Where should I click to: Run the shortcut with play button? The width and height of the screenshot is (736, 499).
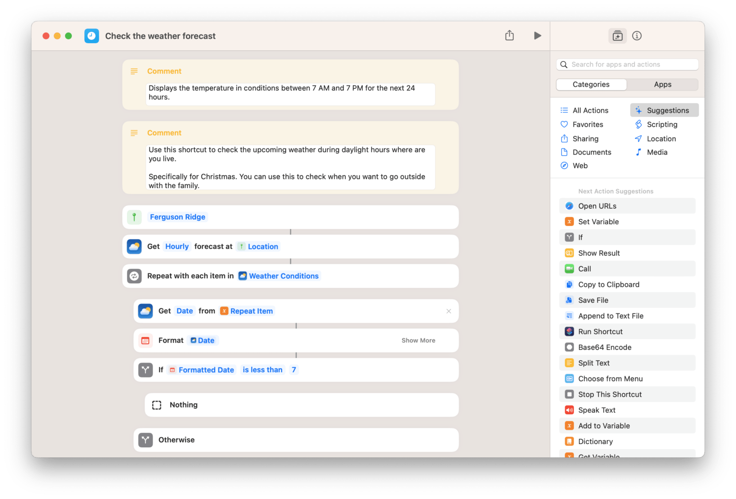tap(537, 36)
